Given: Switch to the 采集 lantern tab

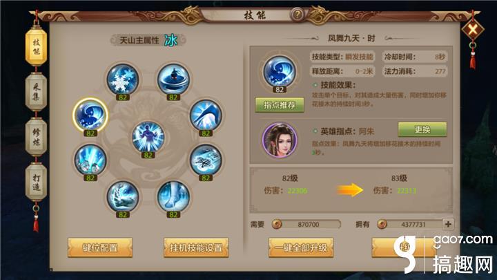Looking at the screenshot, I should (36, 92).
